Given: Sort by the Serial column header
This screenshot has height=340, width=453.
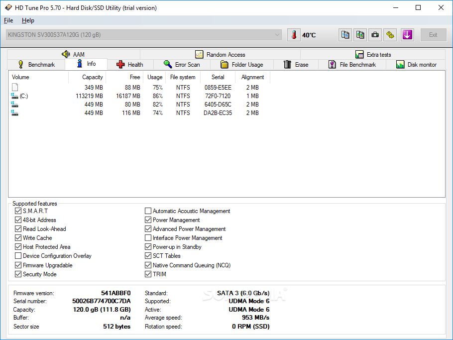Looking at the screenshot, I should (218, 77).
